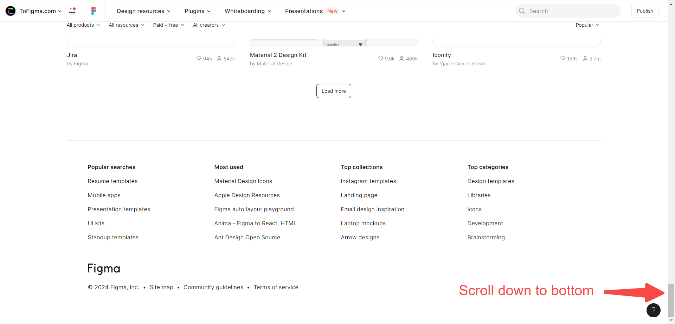Click heart icon on Iconify plugin

click(x=562, y=58)
